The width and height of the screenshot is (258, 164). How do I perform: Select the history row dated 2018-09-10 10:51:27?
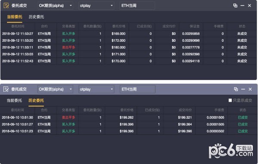129,124
